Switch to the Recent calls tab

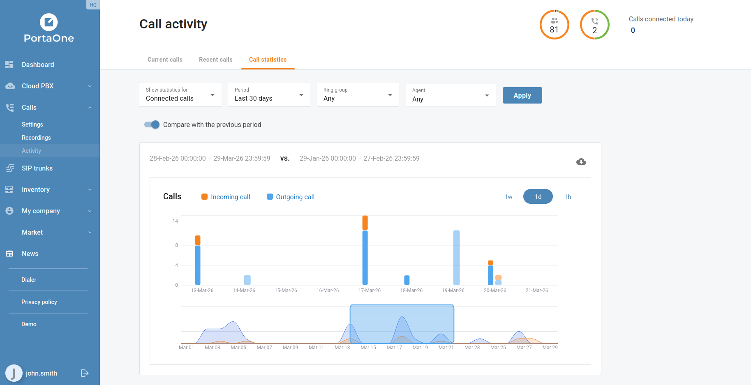pyautogui.click(x=215, y=60)
